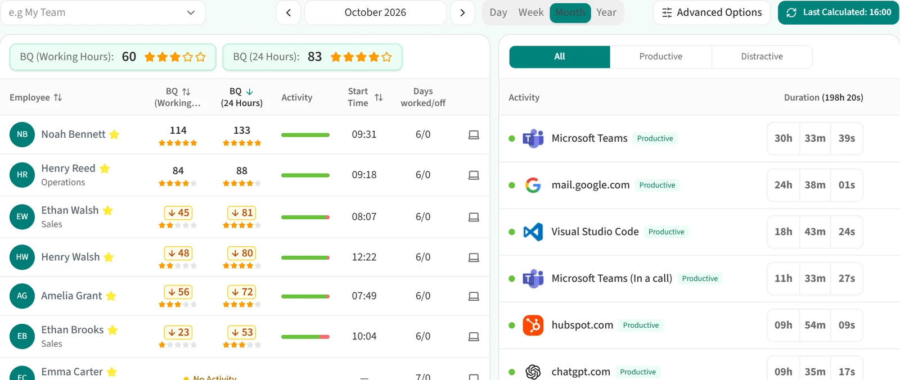Click Productive tag next to mail.google.com
The width and height of the screenshot is (900, 380).
point(657,185)
